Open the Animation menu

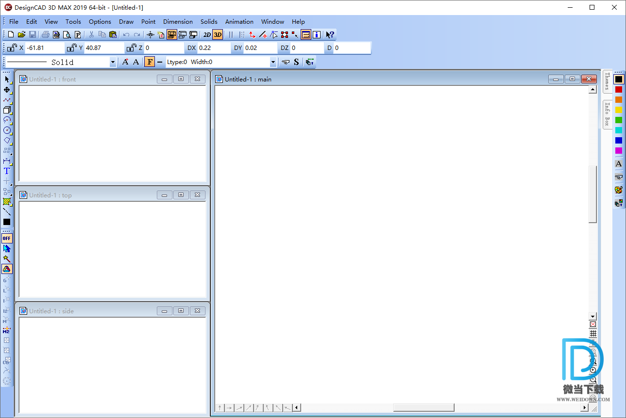(239, 21)
